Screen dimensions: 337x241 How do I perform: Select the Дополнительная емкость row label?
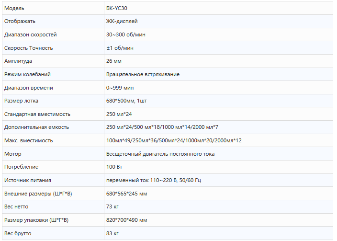click(x=36, y=127)
